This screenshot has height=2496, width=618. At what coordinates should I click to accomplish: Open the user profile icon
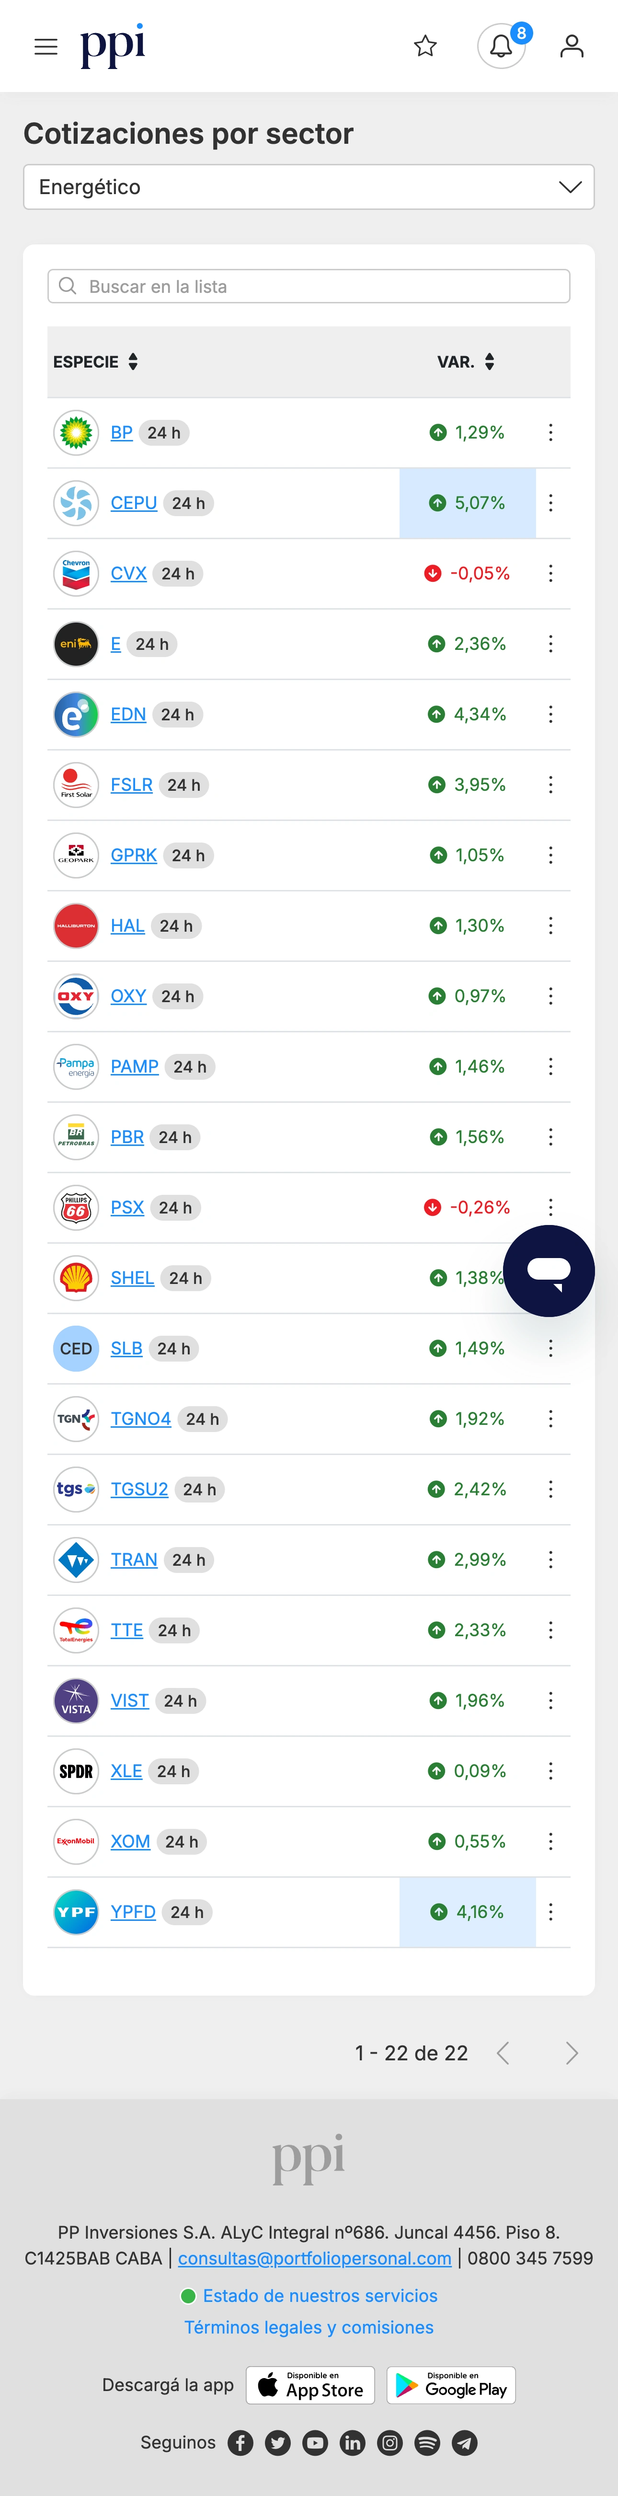572,46
